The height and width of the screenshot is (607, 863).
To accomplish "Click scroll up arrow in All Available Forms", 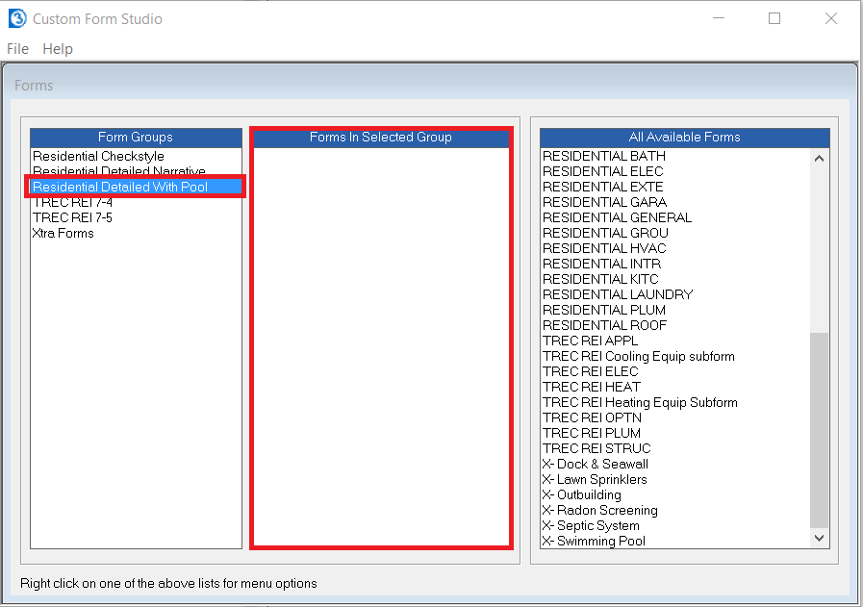I will [819, 159].
